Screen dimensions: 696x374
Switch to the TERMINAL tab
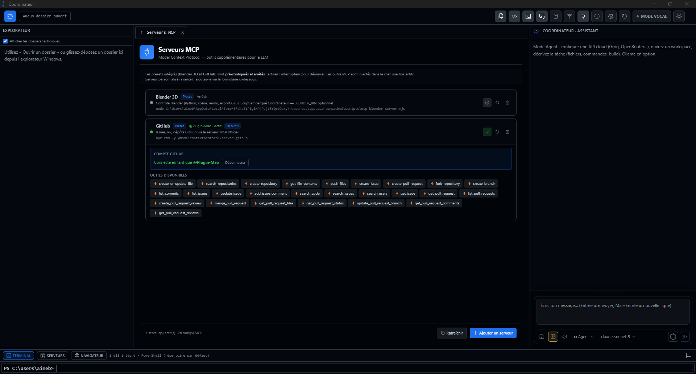(x=18, y=356)
